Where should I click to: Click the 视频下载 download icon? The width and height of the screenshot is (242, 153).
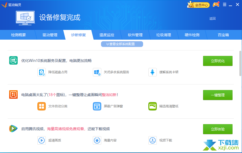click(153, 140)
